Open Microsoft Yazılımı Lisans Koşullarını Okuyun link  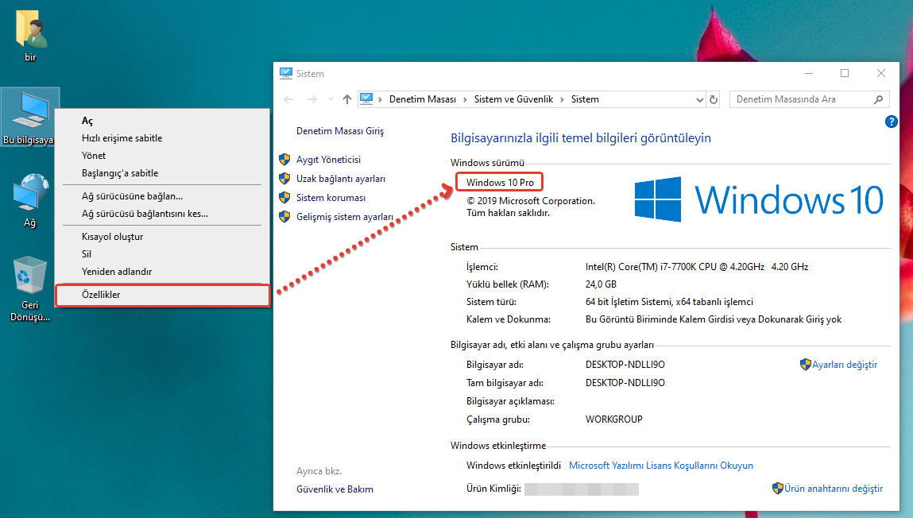tap(660, 466)
